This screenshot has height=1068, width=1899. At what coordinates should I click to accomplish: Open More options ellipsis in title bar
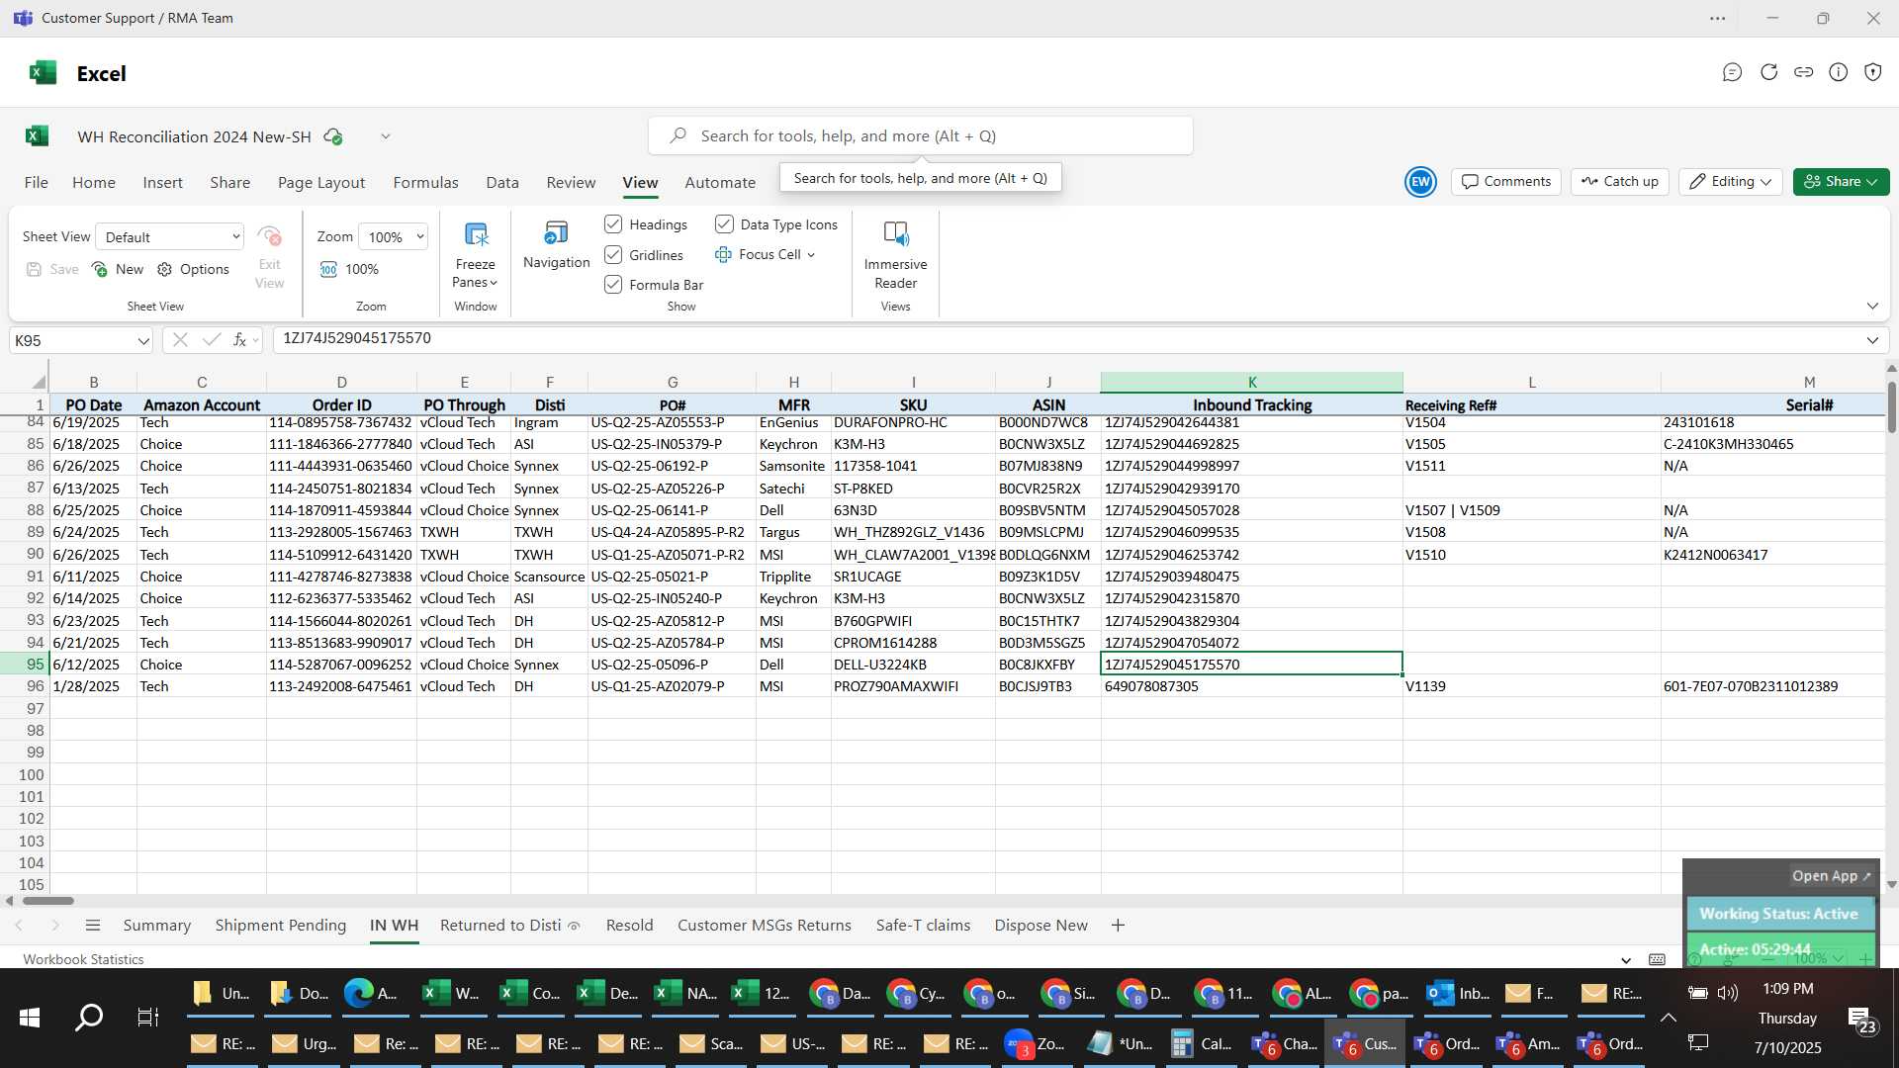[1717, 18]
